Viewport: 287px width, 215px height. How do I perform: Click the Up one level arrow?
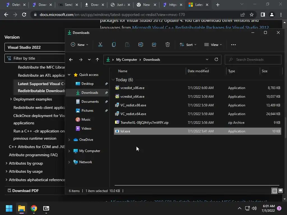(x=97, y=60)
